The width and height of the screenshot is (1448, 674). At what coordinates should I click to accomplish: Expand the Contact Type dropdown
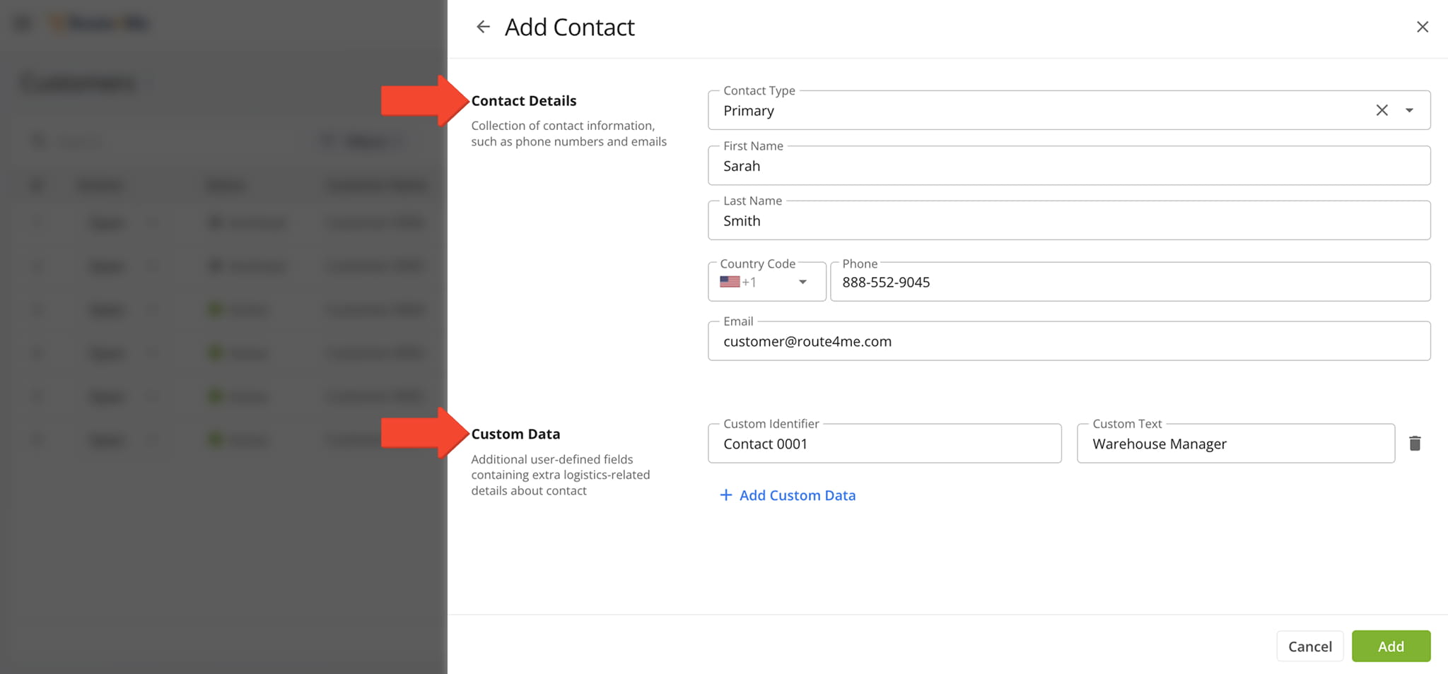[x=1409, y=110]
